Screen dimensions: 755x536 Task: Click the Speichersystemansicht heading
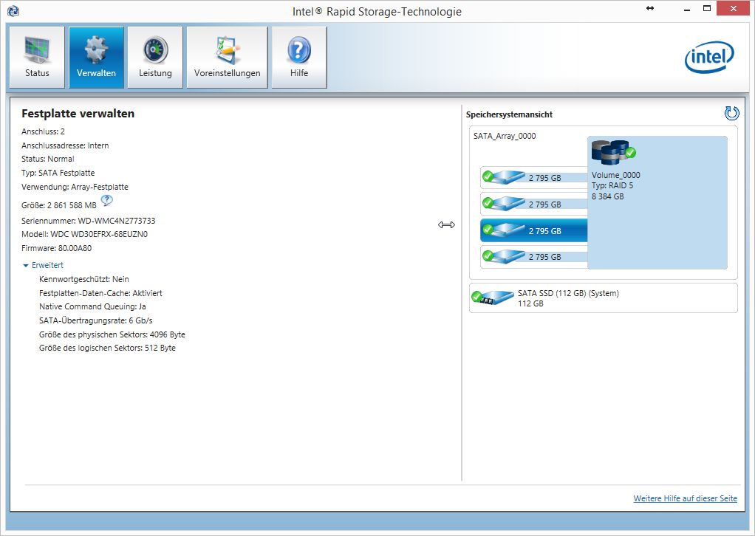[x=509, y=114]
